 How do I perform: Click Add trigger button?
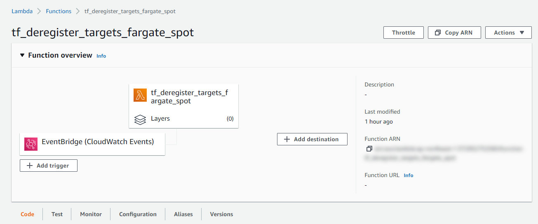[x=49, y=166]
